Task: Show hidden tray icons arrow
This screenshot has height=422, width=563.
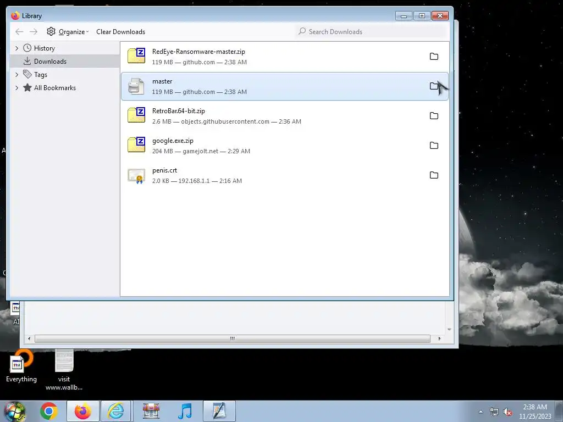Action: point(481,412)
